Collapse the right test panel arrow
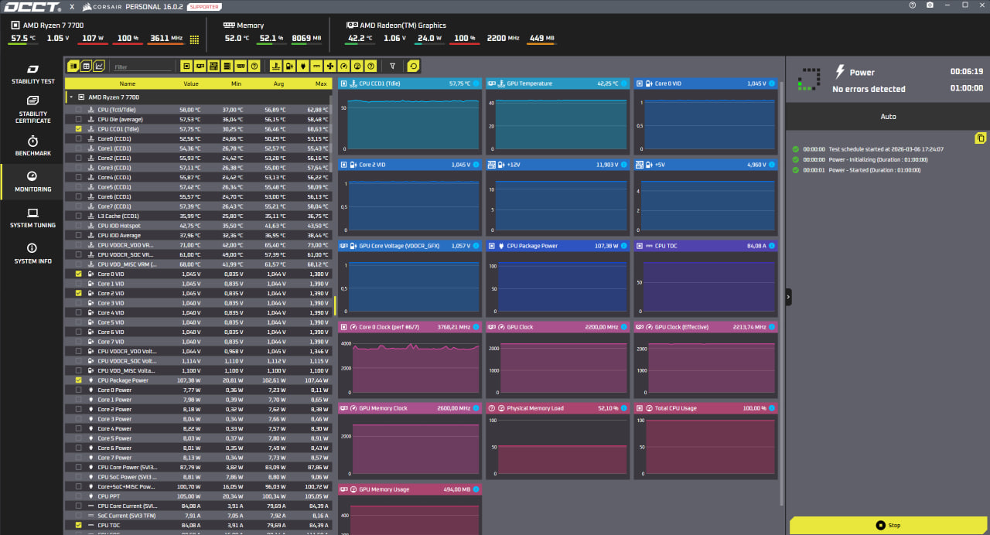990x535 pixels. pos(788,296)
